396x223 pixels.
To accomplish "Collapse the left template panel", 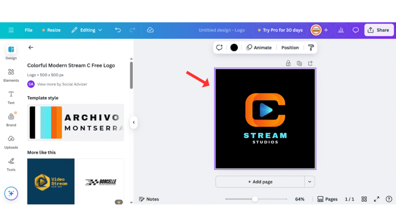I will click(133, 122).
